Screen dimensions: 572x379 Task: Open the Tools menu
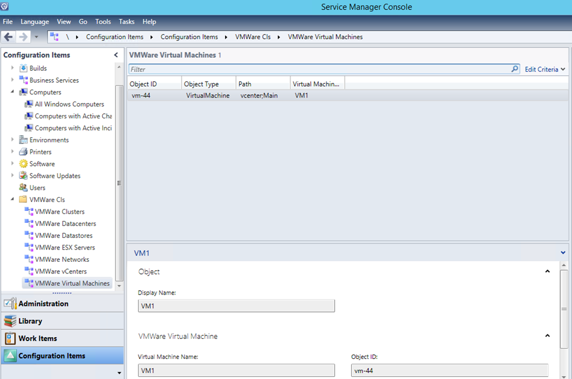[103, 22]
